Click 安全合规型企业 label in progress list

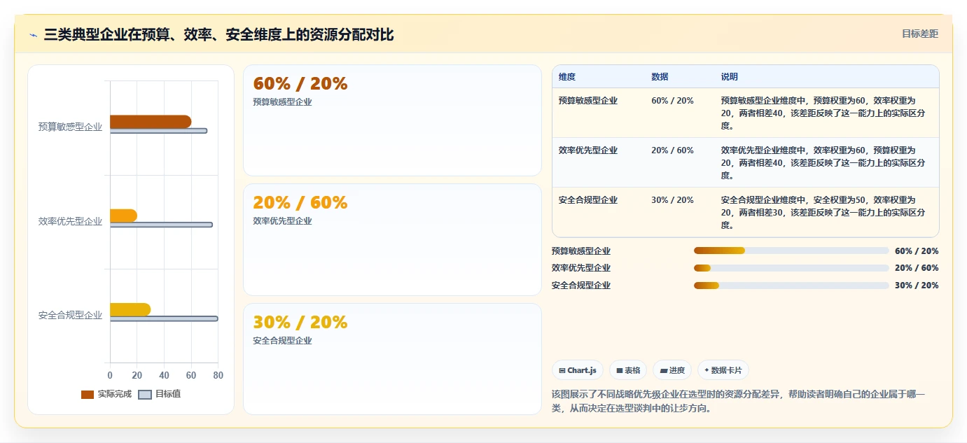coord(581,286)
